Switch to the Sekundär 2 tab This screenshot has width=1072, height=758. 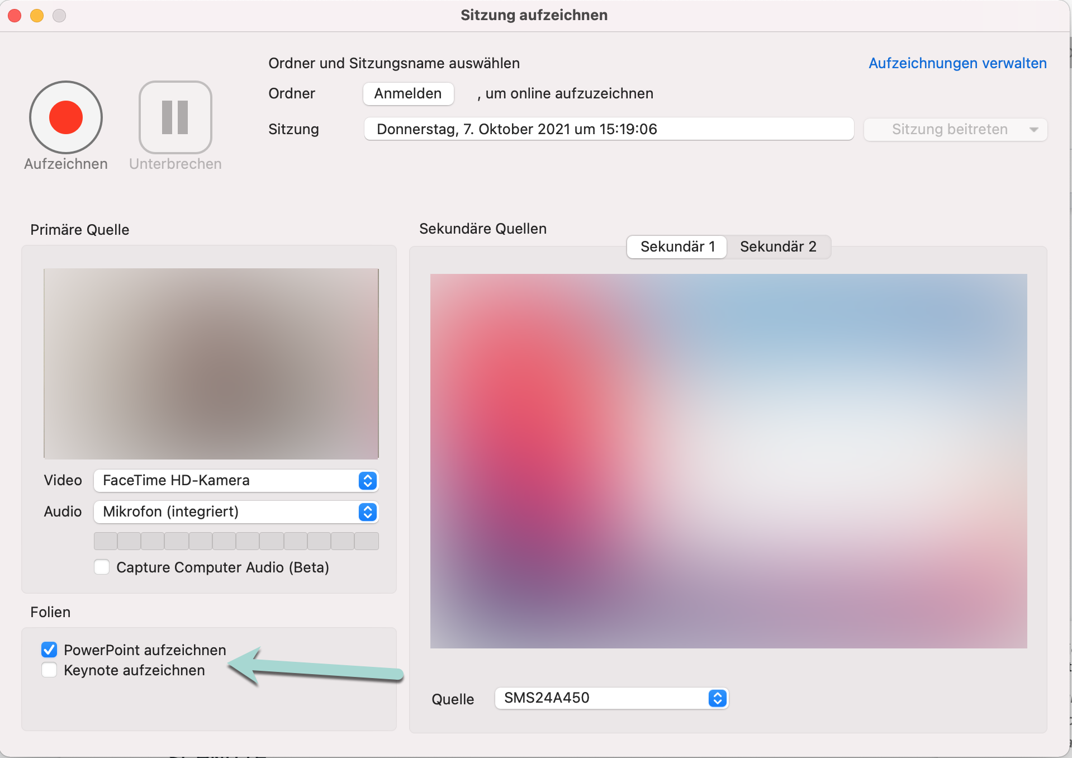pyautogui.click(x=777, y=247)
